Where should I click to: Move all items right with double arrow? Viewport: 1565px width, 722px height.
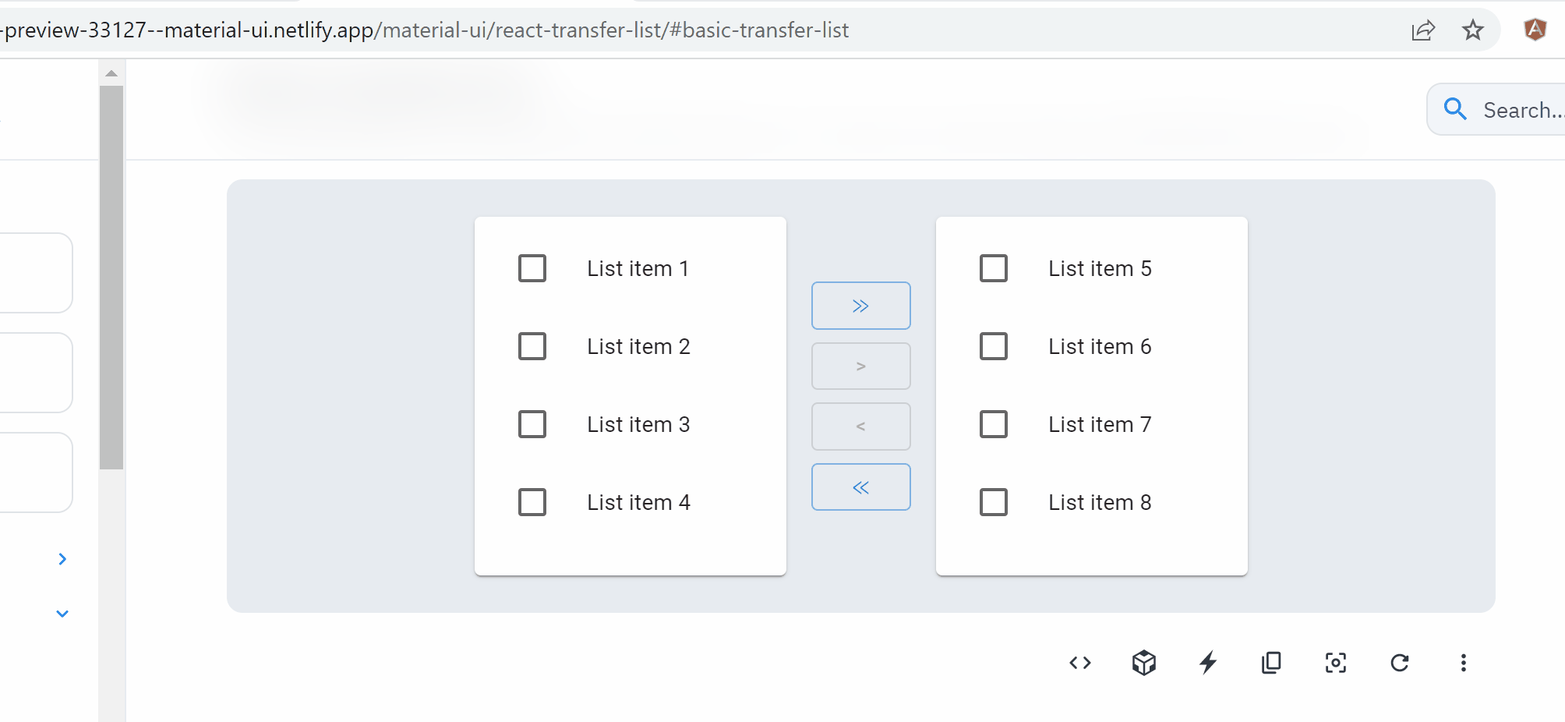tap(860, 306)
